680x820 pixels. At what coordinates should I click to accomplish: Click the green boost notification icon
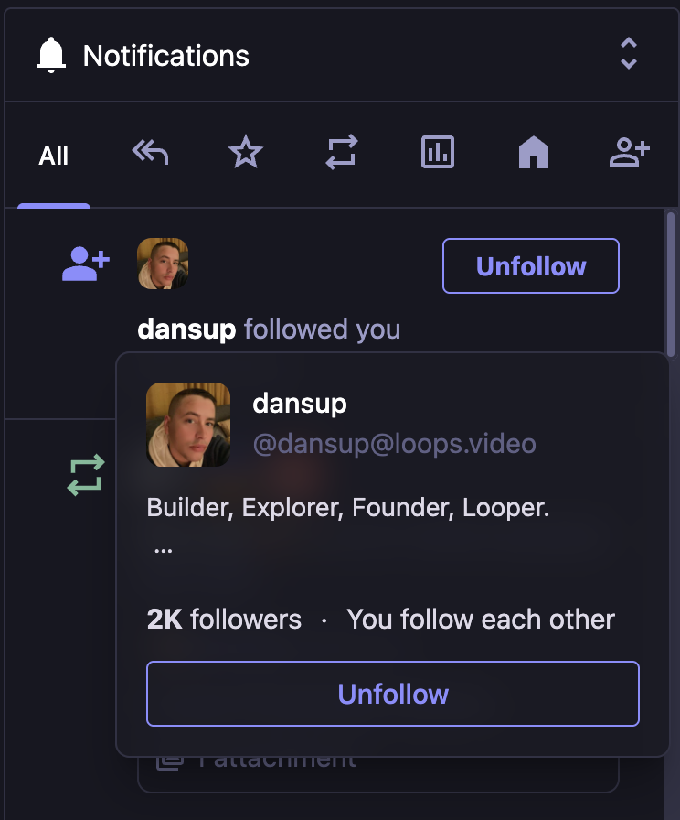(x=85, y=476)
